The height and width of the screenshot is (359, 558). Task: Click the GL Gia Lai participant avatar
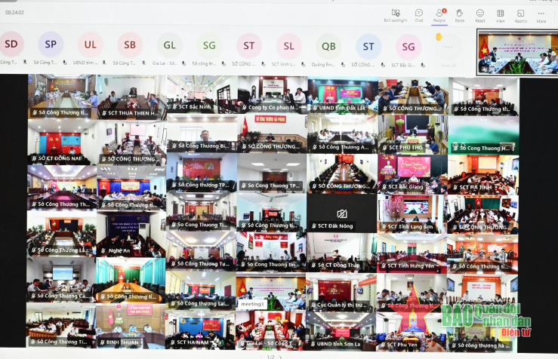[170, 45]
